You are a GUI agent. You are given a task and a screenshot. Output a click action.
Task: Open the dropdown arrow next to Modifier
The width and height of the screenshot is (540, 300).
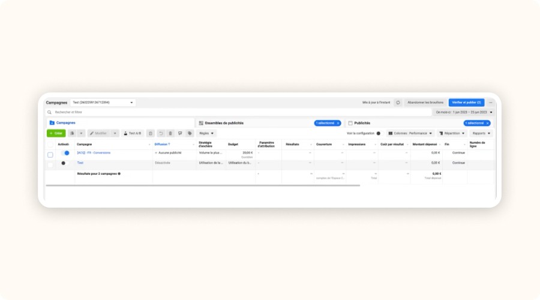point(115,133)
